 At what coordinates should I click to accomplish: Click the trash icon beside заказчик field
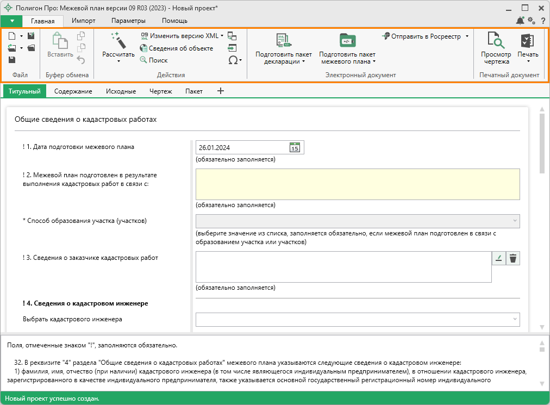click(512, 258)
